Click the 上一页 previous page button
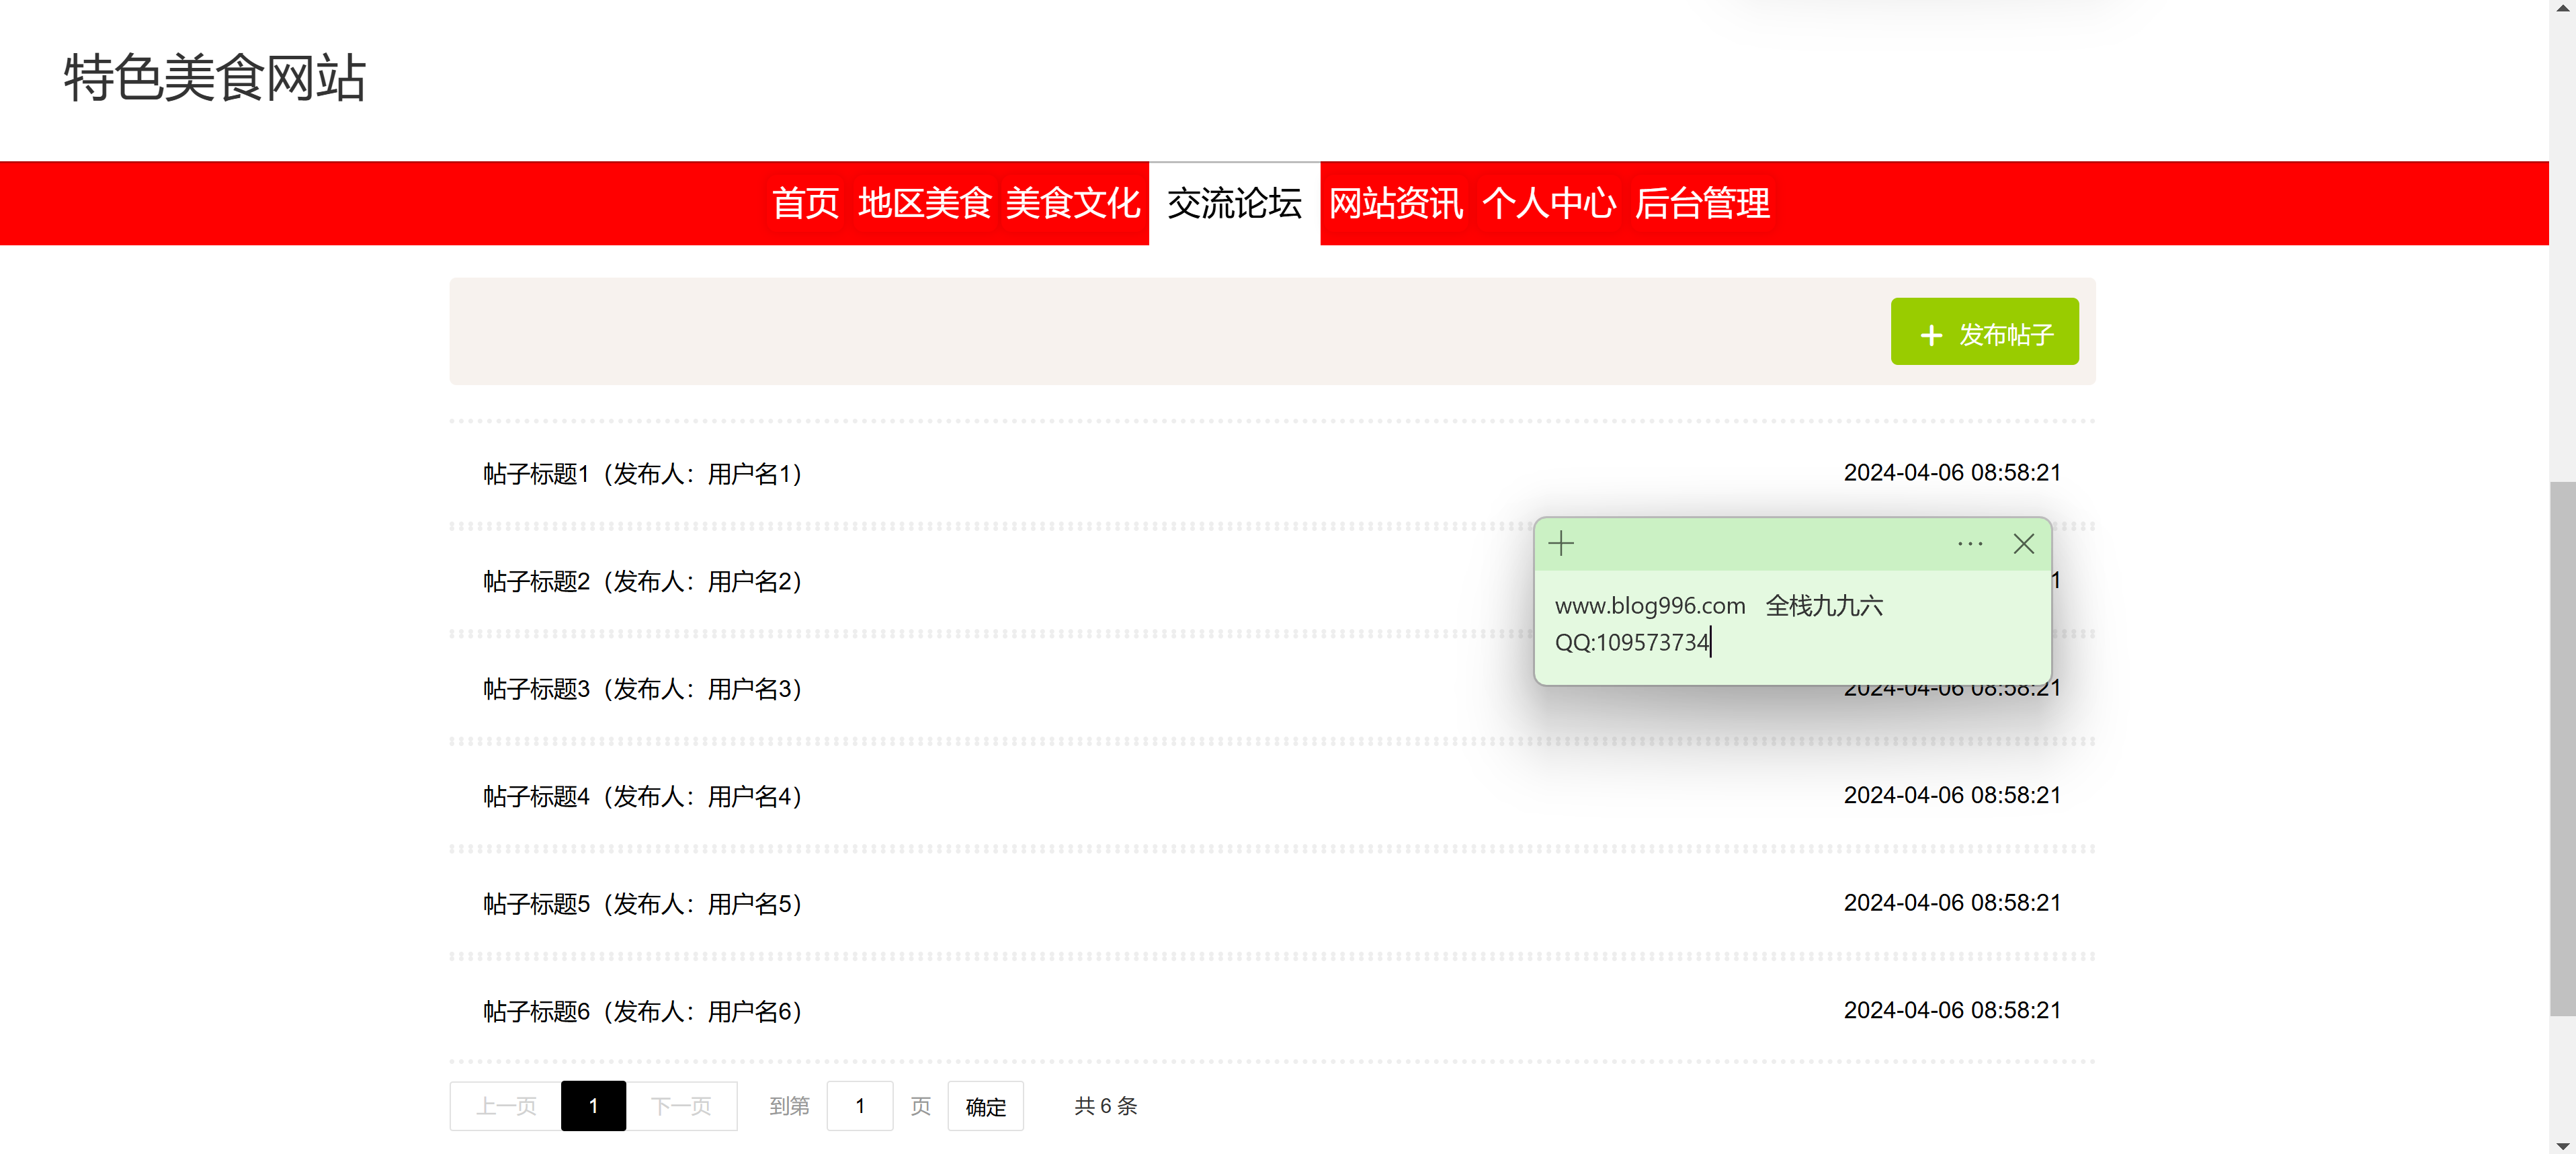Image resolution: width=2576 pixels, height=1154 pixels. point(506,1106)
